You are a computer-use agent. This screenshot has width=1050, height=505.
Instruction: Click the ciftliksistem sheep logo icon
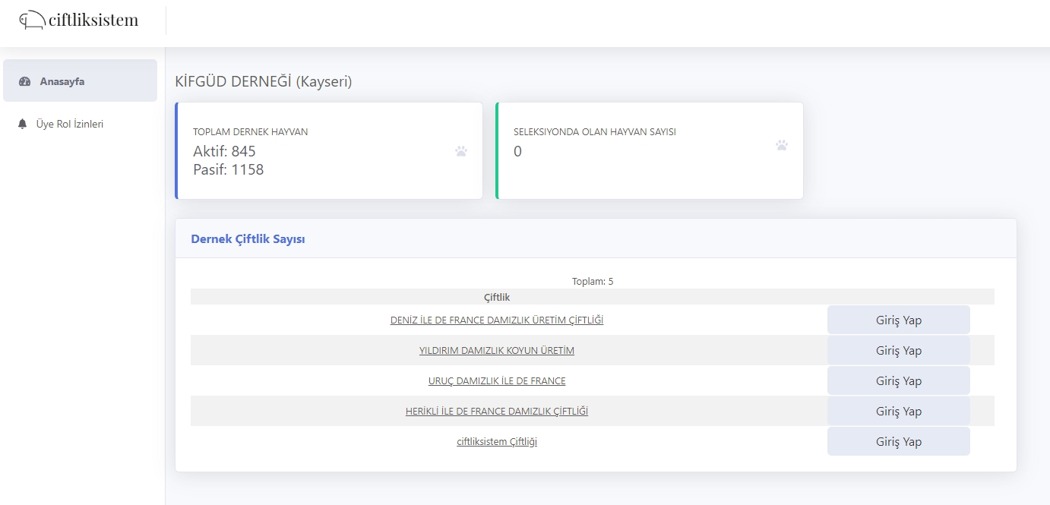click(x=32, y=21)
